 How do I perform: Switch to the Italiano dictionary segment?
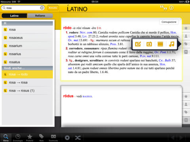tap(40, 16)
